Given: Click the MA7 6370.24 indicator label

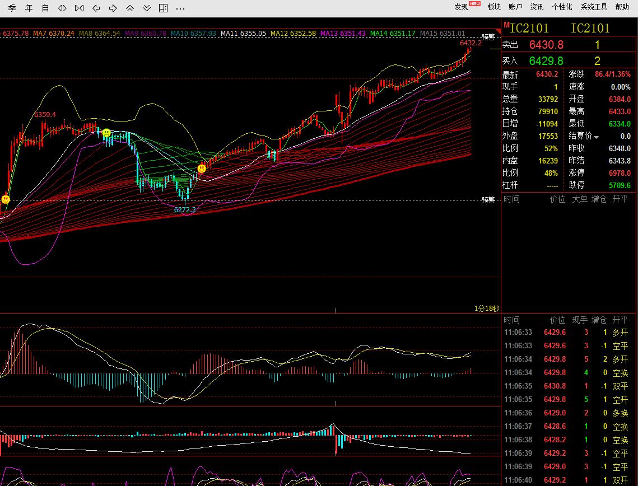Looking at the screenshot, I should pos(54,34).
